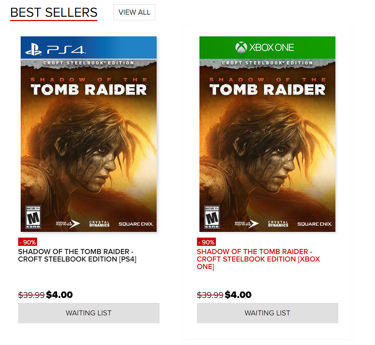
Task: Click the -90% discount badge on the PS4 product
Action: (27, 242)
